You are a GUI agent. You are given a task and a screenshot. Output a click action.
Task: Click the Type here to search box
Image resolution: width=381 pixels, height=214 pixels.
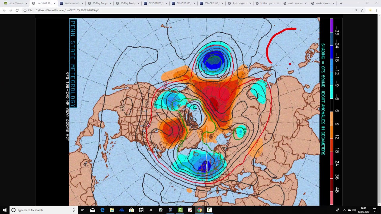tap(43, 210)
